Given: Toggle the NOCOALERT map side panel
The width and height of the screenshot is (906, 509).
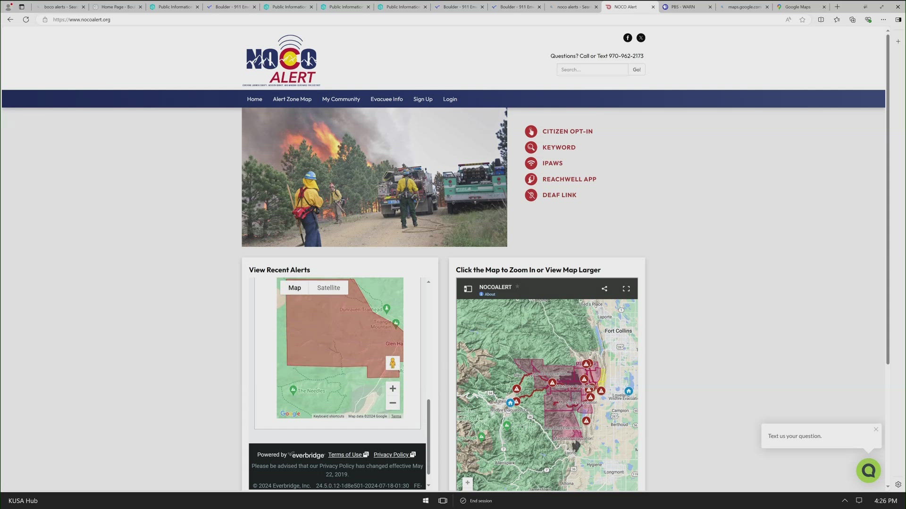Looking at the screenshot, I should point(468,288).
